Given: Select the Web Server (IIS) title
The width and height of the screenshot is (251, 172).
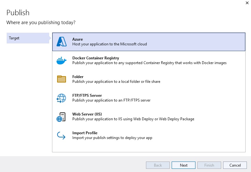Looking at the screenshot, I should (87, 114).
